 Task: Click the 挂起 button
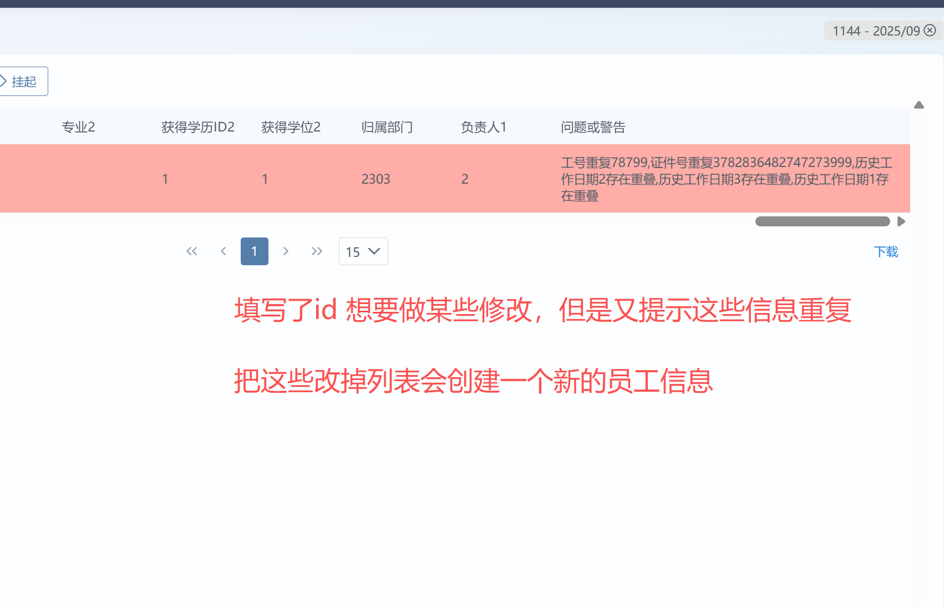tap(22, 82)
